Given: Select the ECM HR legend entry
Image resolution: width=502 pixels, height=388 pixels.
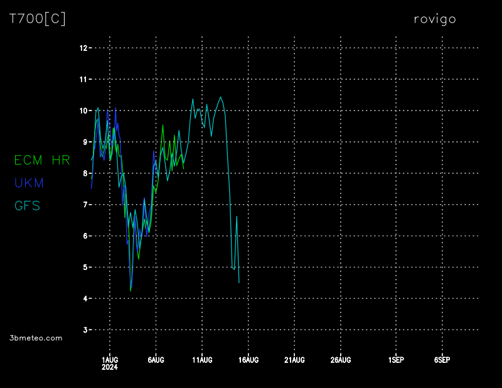Looking at the screenshot, I should tap(42, 160).
